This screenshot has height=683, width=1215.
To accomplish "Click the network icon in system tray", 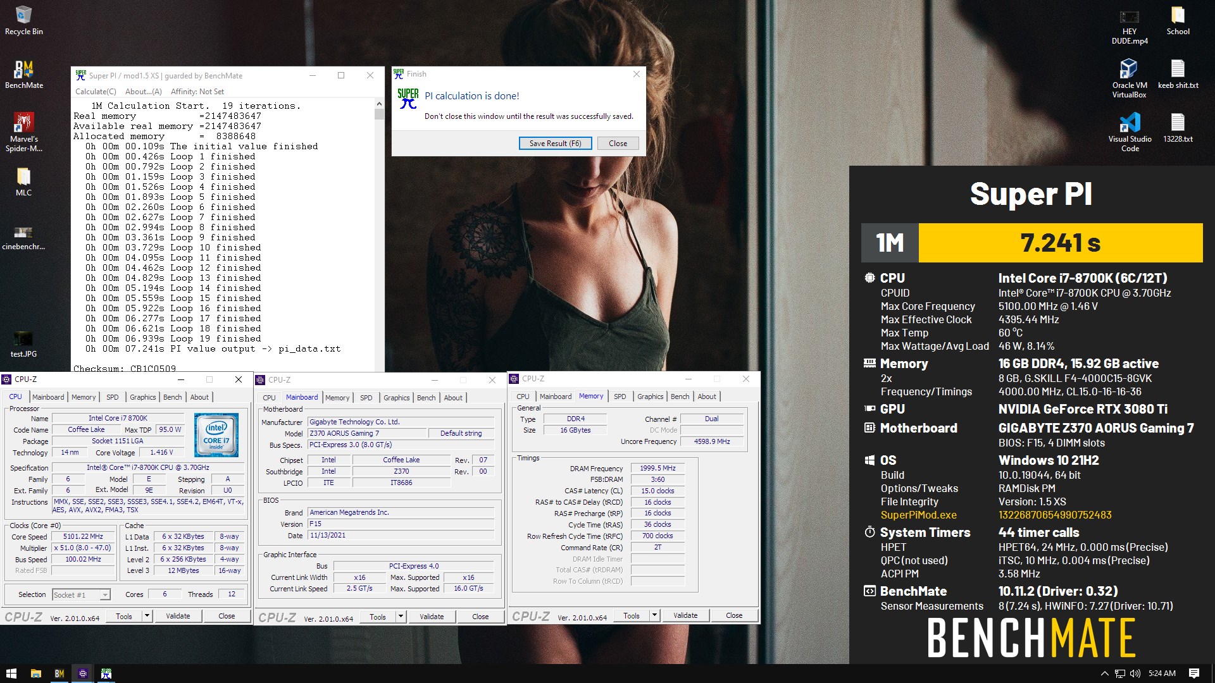I will 1120,674.
